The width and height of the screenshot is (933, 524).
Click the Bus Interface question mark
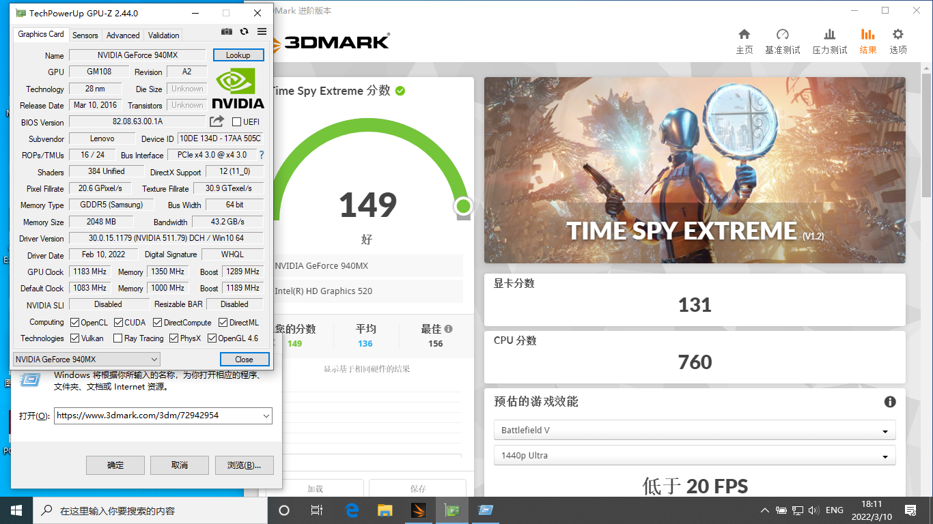point(262,155)
